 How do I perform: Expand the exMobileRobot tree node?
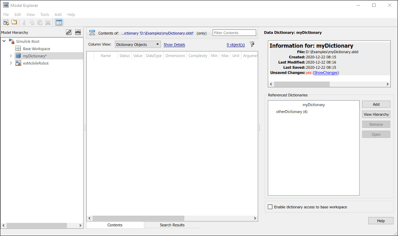click(x=11, y=63)
